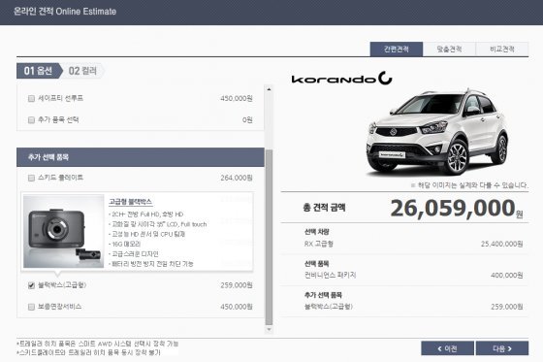
Task: Uncheck the 블랙박스(고급형) checkbox
Action: click(31, 285)
